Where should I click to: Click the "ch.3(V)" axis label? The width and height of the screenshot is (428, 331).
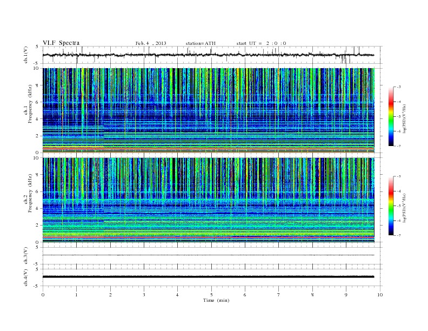(x=25, y=256)
